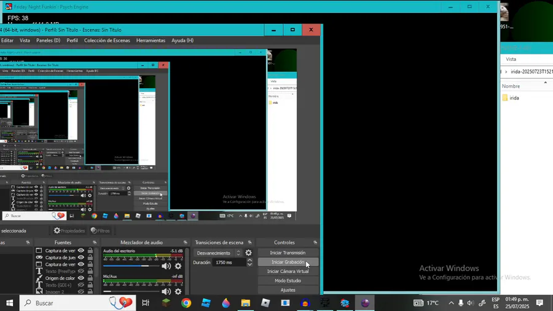Select the image icon of Imagen 2 source

coord(39,291)
